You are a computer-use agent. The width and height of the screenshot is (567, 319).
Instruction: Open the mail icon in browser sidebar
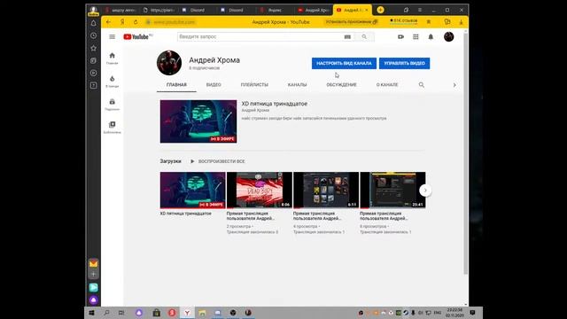coord(93,263)
